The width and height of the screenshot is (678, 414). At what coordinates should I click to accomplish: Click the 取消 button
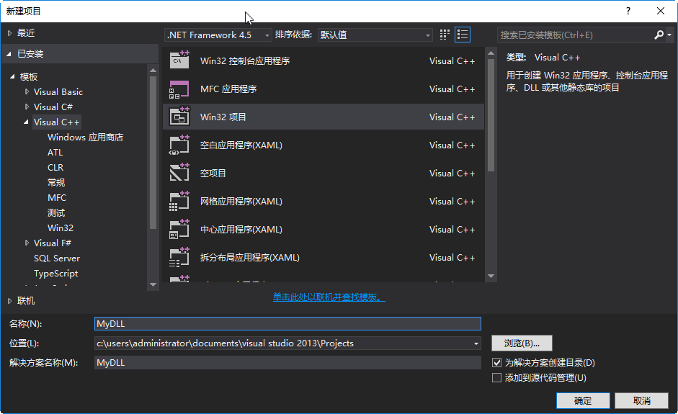pos(642,400)
